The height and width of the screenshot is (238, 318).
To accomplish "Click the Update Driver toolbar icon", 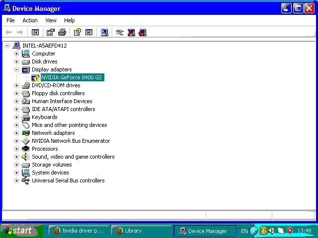I will pos(119,32).
